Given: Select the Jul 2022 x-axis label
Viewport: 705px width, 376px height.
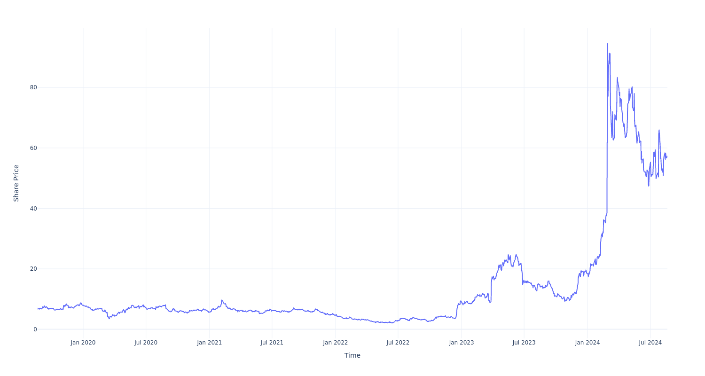Looking at the screenshot, I should click(398, 343).
